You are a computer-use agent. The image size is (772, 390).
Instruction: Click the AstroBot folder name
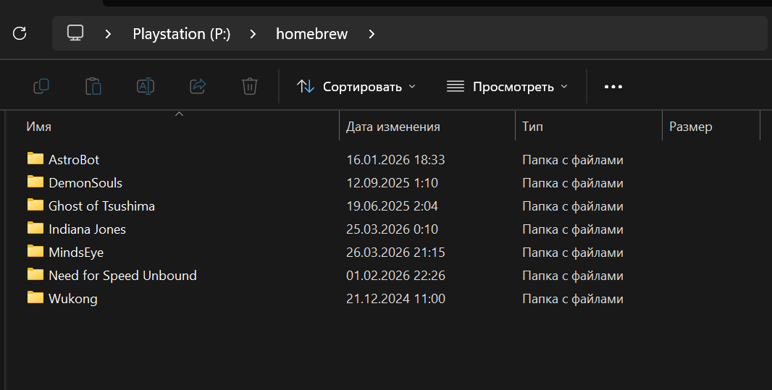point(74,159)
